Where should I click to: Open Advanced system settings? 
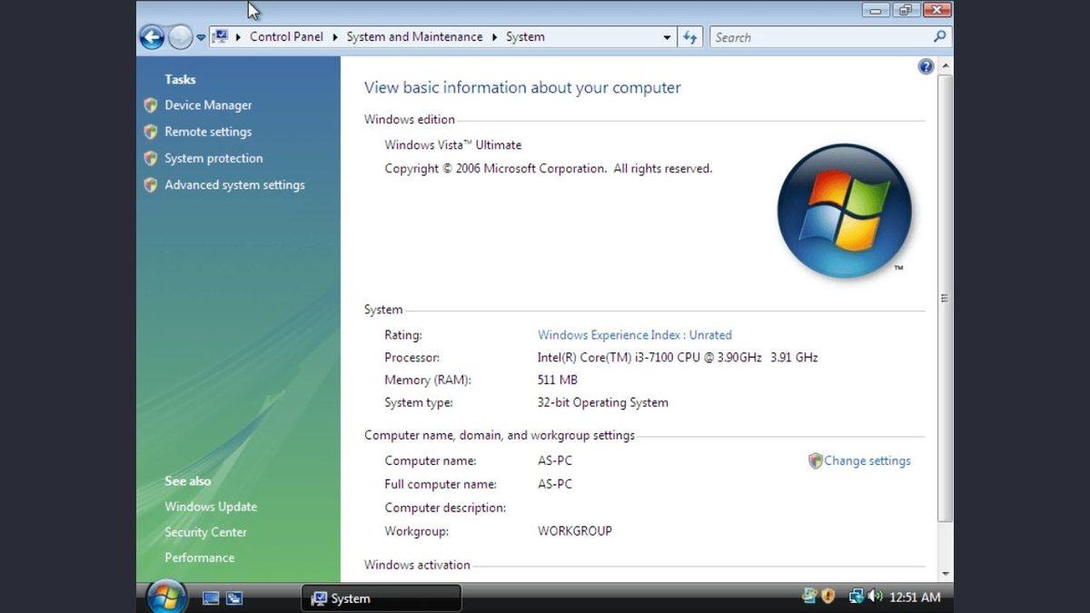click(234, 184)
